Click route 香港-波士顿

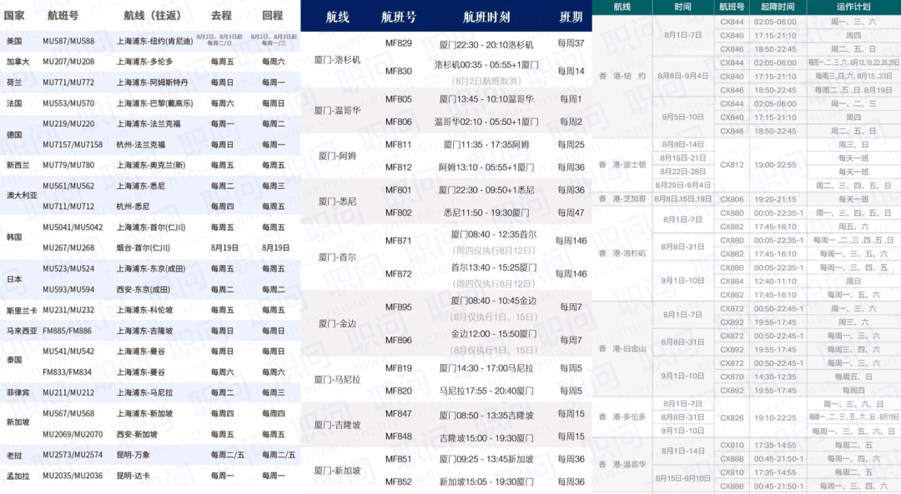pyautogui.click(x=622, y=165)
